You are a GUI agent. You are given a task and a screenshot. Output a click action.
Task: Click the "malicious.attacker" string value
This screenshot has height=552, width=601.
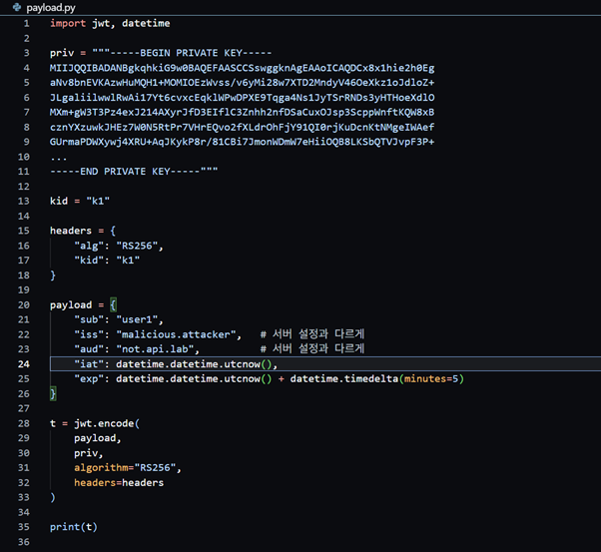(179, 334)
